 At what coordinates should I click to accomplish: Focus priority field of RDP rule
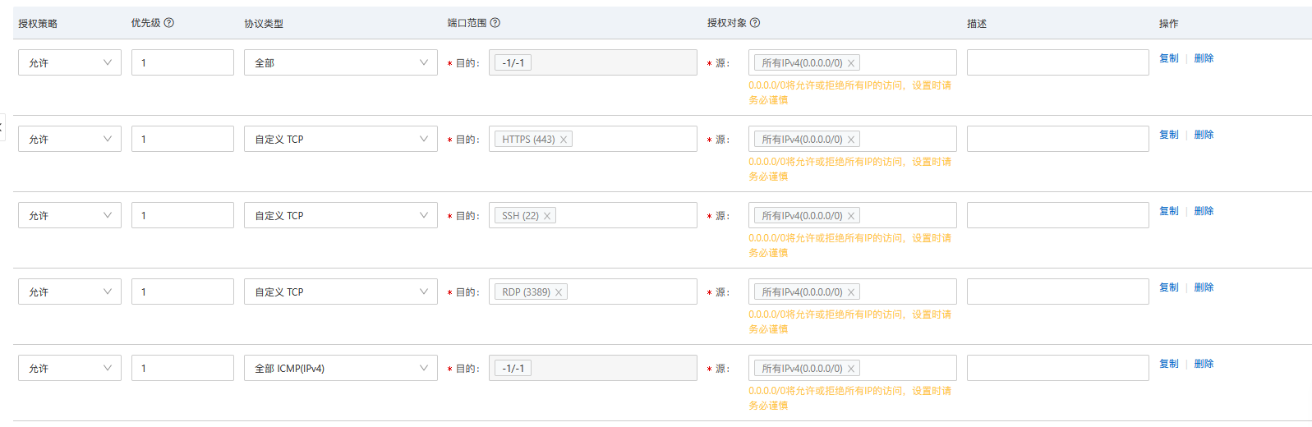pos(182,292)
